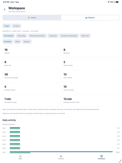Screen dimensions: 122x163
Task: Open the 10 Active contacts card
Action: [x=90, y=88]
